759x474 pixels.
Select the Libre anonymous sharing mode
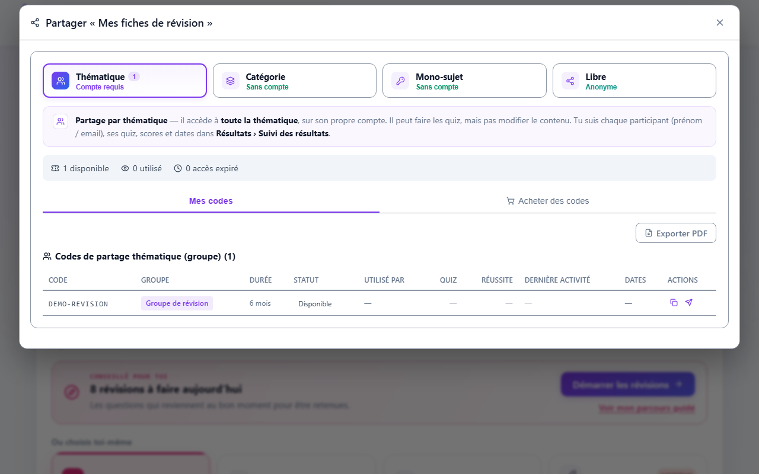[x=634, y=81]
